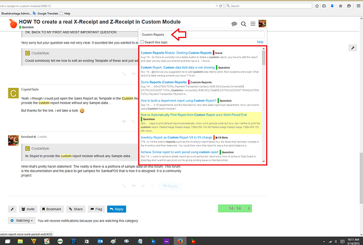Click the Flag button
Viewport: 363px width, 245px height.
coord(96,209)
